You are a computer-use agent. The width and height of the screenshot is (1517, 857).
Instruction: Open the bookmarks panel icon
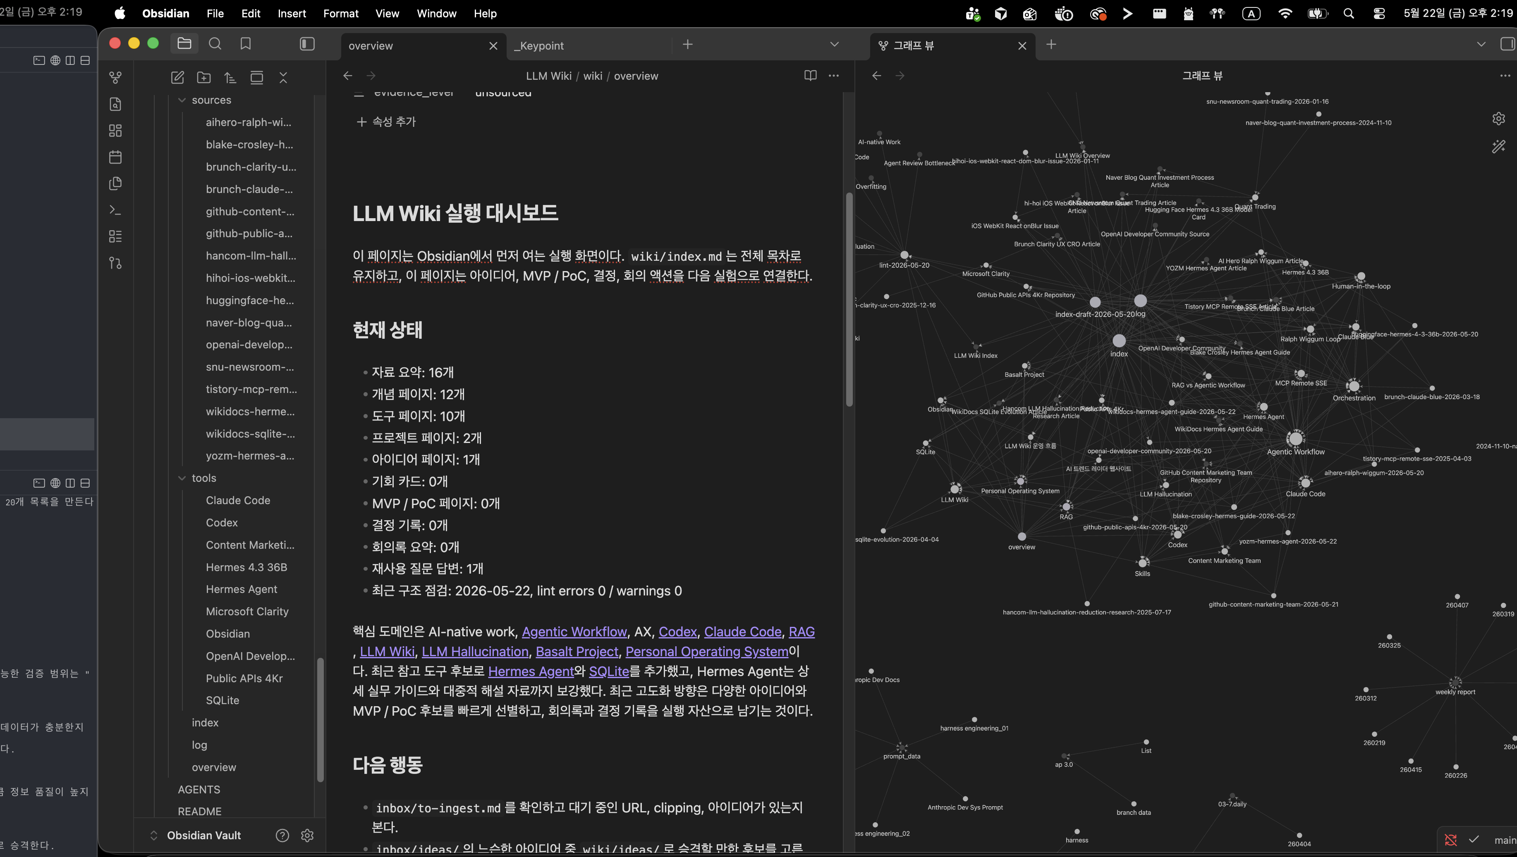click(x=246, y=43)
